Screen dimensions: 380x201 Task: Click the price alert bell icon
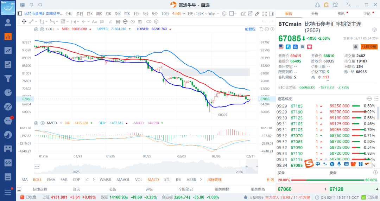tap(355, 47)
